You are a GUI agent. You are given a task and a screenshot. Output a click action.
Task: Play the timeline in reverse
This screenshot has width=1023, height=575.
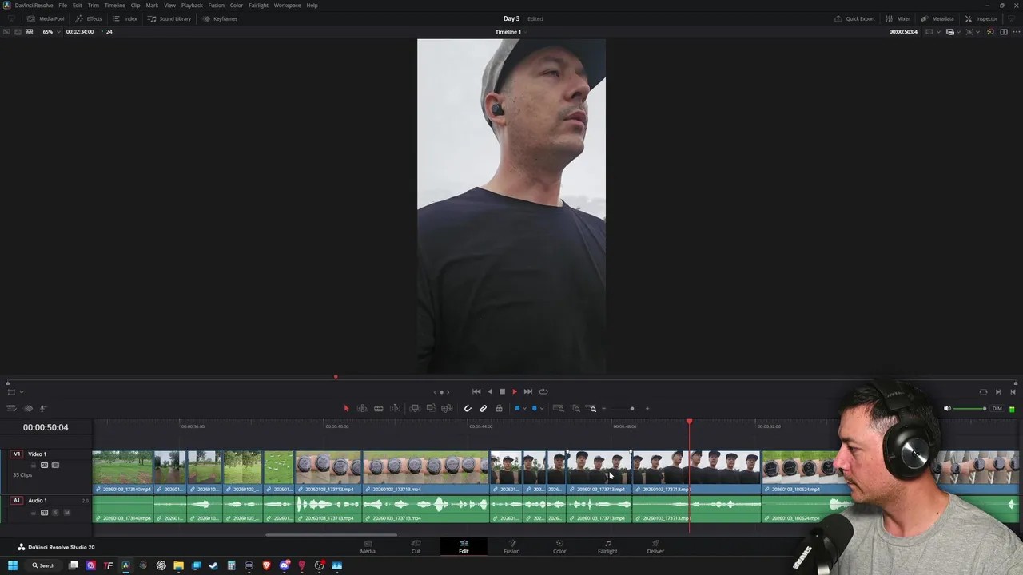click(x=490, y=391)
